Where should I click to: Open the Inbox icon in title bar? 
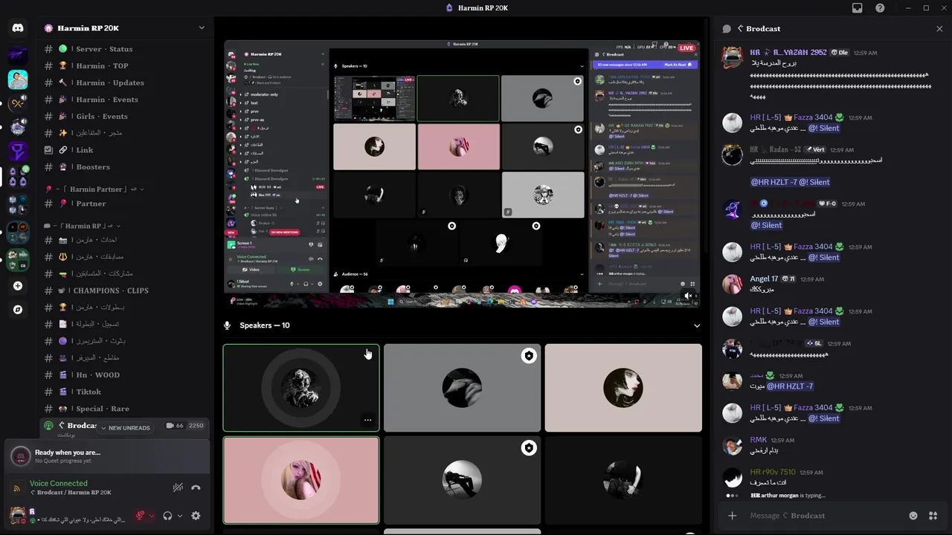tap(858, 8)
